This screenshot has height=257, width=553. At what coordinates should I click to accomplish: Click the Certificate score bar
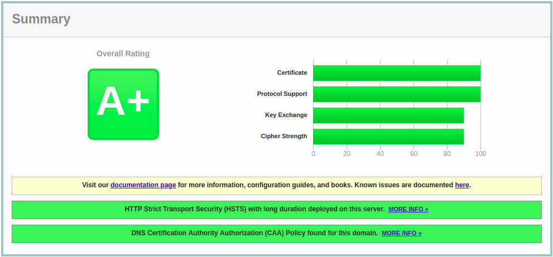pos(397,73)
